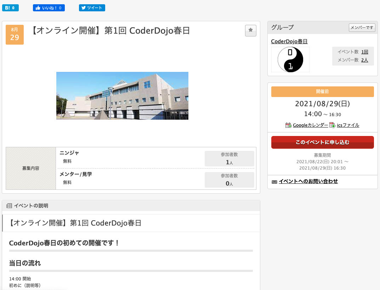The width and height of the screenshot is (380, 290).
Task: Click the event title 【オンライン開催】第1回 CoderDojo春日 at top
Action: pos(110,31)
